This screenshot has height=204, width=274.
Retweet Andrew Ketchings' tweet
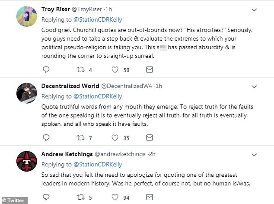(x=81, y=198)
